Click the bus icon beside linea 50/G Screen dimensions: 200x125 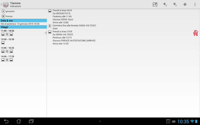pyautogui.click(x=50, y=11)
